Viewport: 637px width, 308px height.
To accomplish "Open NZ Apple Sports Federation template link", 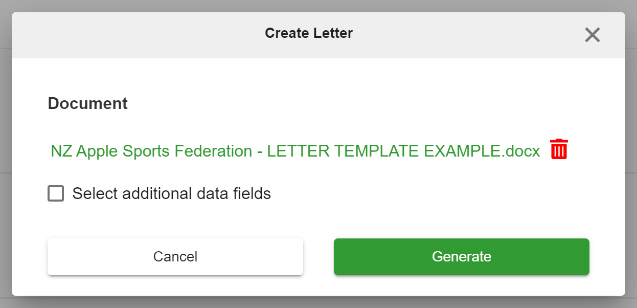I will (x=295, y=151).
